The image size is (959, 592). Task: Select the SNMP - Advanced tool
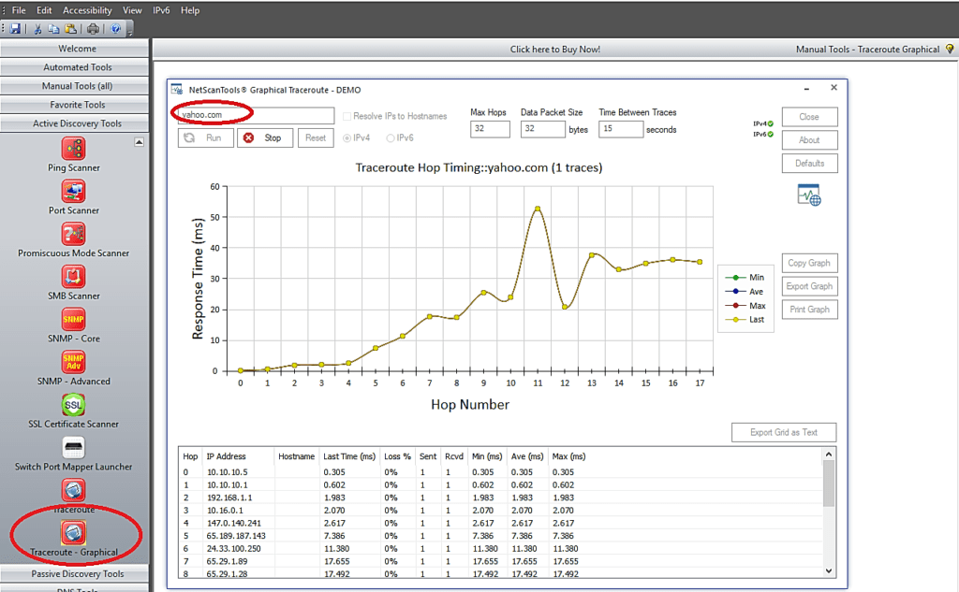click(x=73, y=365)
